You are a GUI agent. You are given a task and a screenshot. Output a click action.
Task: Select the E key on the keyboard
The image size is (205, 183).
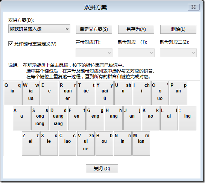(x=49, y=93)
